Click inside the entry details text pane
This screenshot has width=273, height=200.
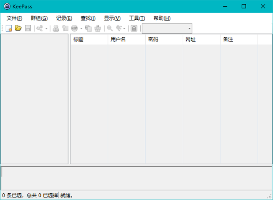click(136, 178)
